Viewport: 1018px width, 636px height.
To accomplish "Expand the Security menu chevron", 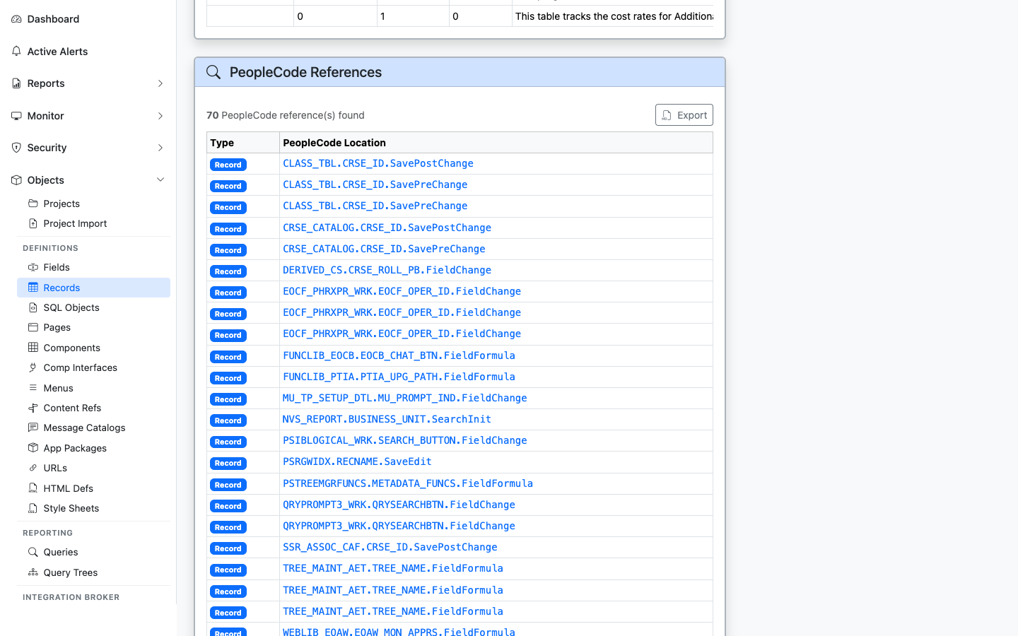I will tap(160, 148).
